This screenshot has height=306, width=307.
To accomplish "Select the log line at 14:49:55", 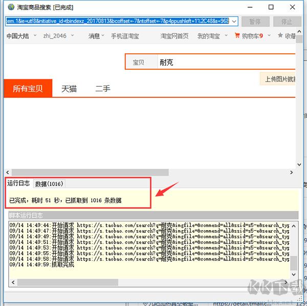I will click(x=149, y=253).
